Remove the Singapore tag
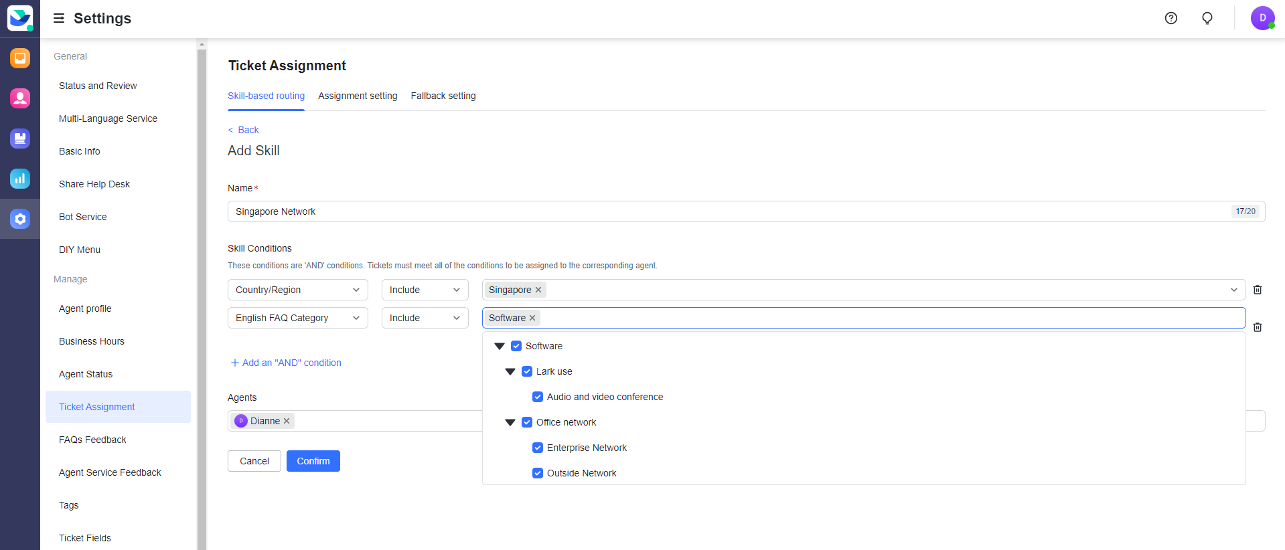Screen dimensions: 1285x550 (538, 290)
